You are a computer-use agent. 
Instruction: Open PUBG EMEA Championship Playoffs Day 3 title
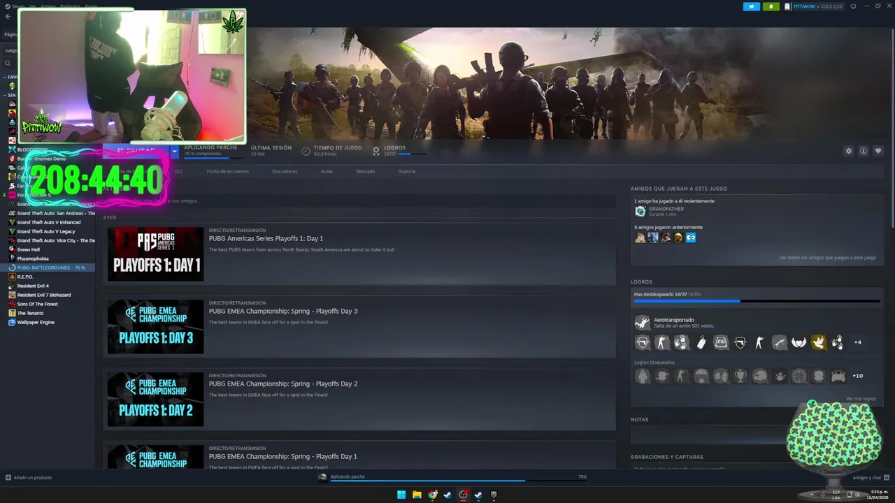tap(283, 311)
